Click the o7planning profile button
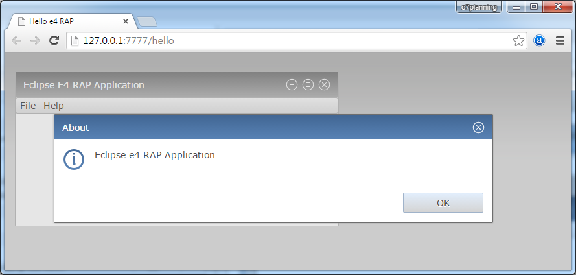576x275 pixels. click(x=479, y=7)
